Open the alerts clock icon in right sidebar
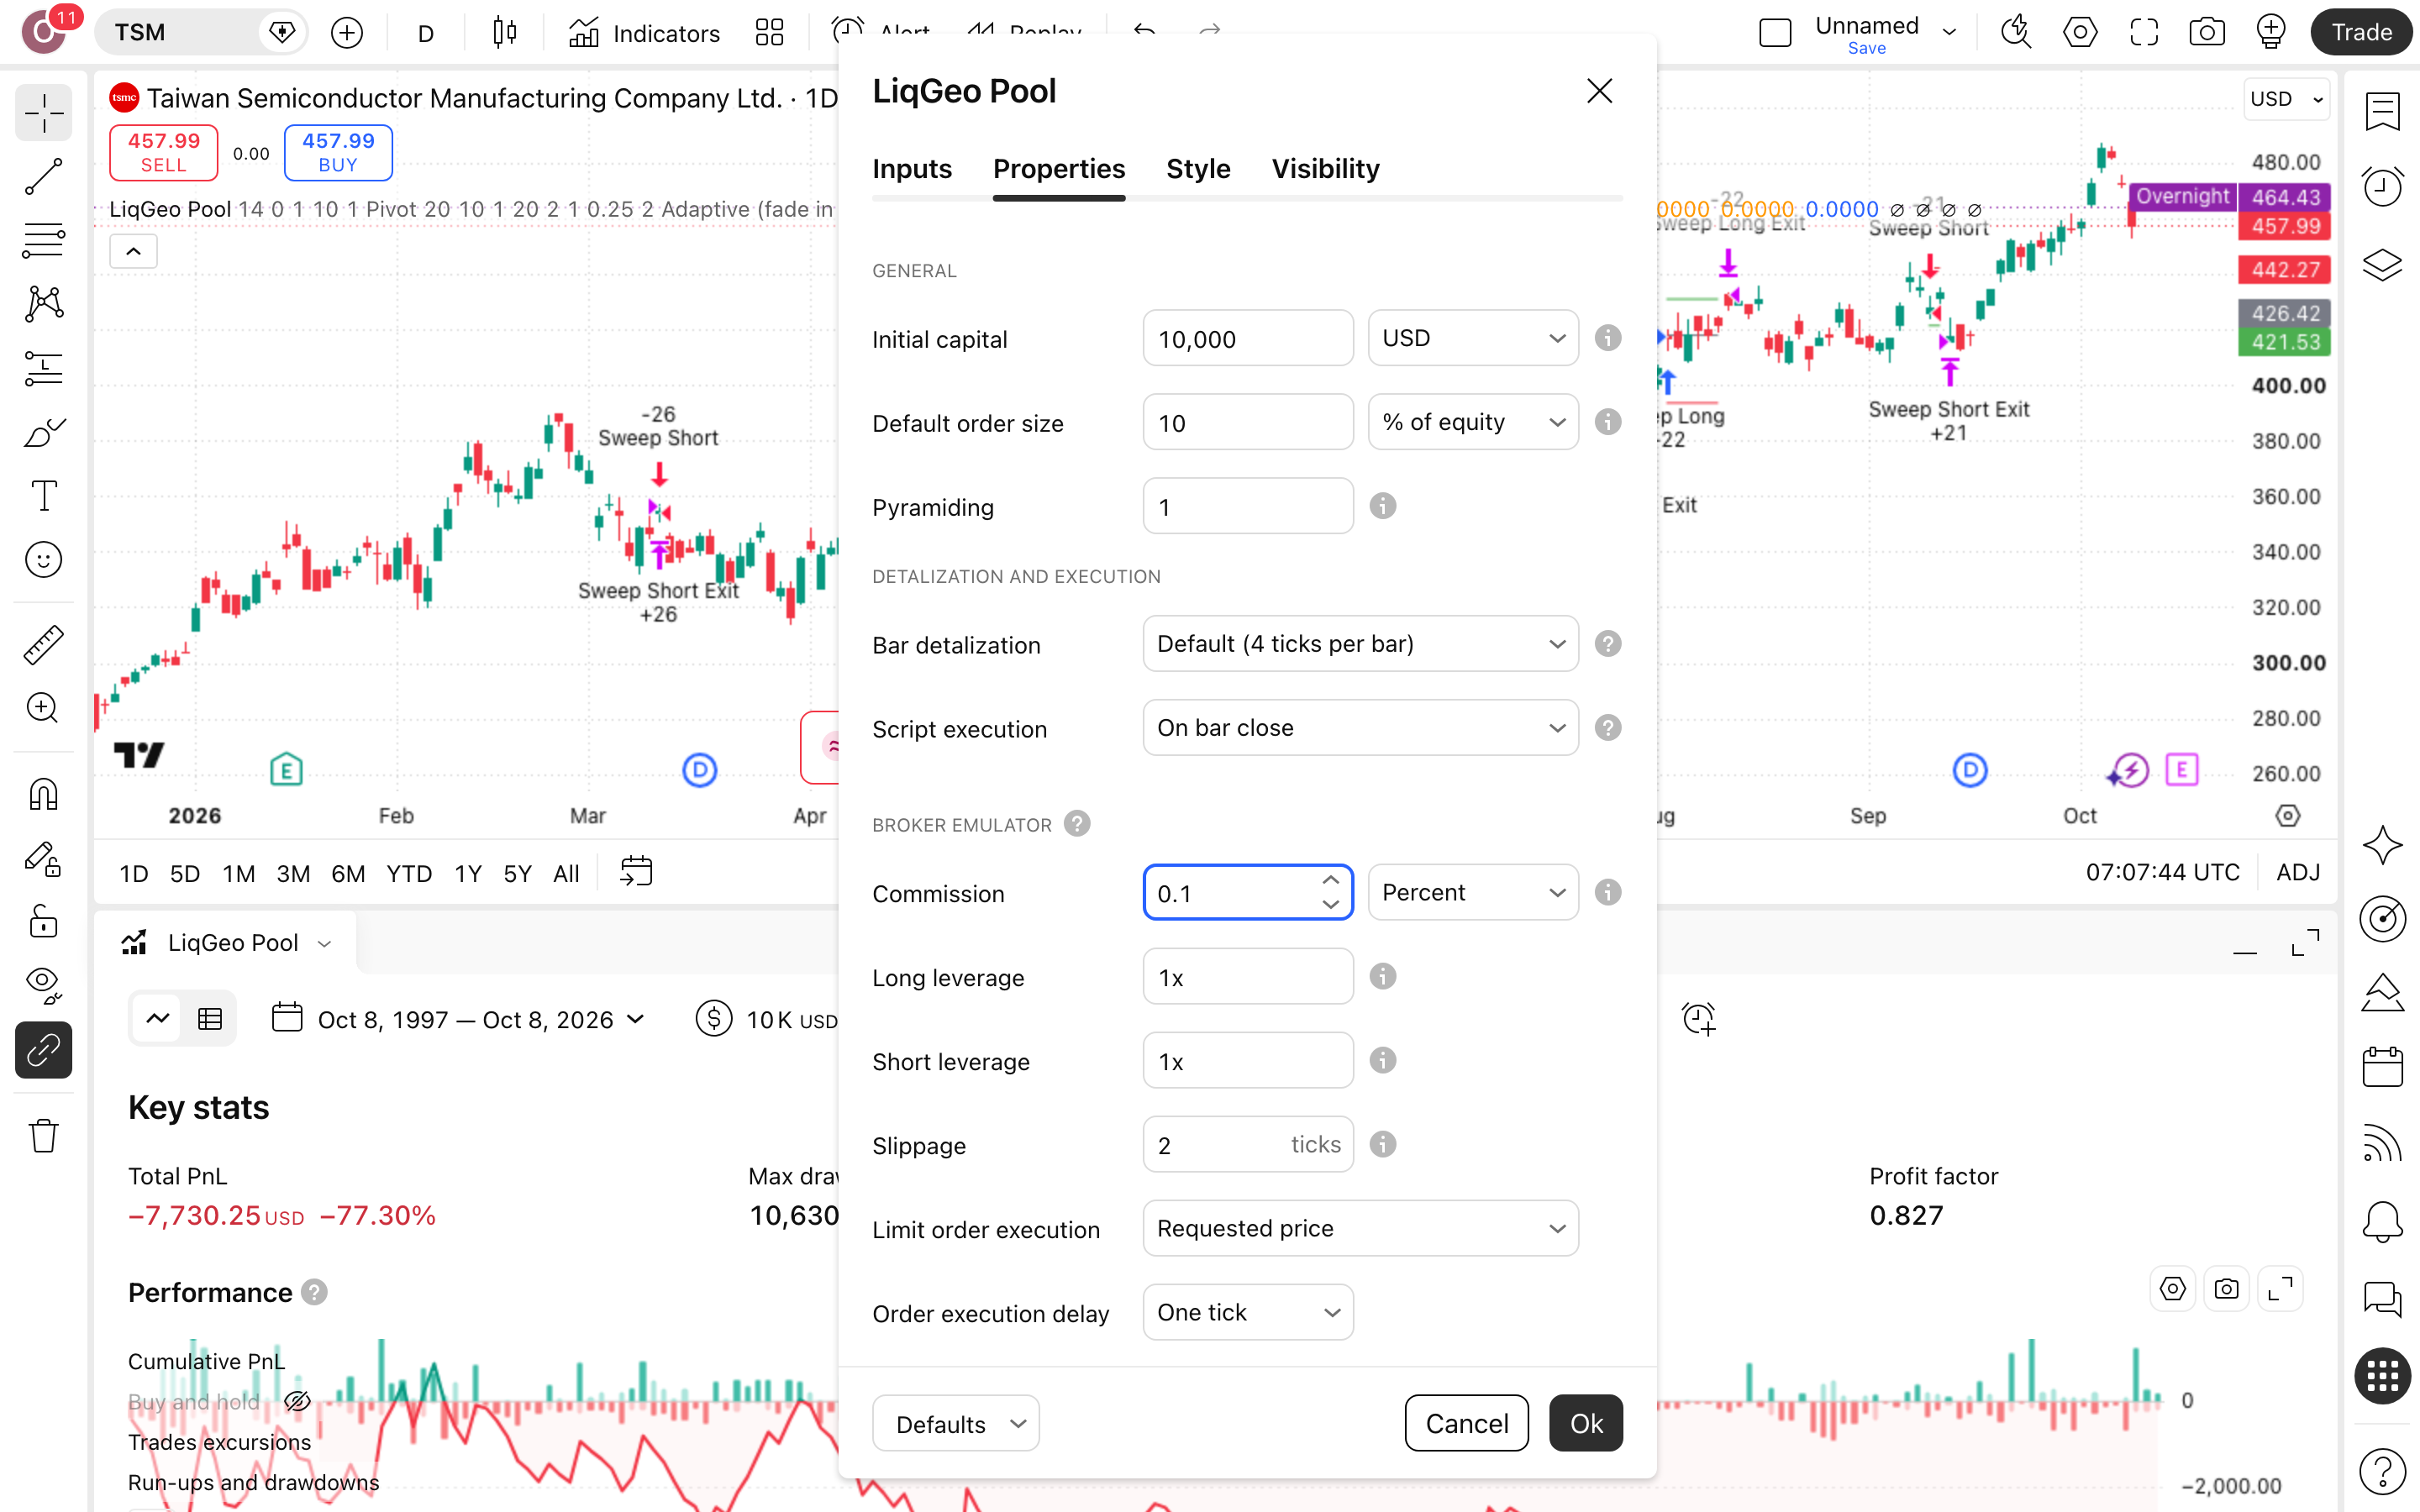This screenshot has width=2420, height=1512. coord(2383,186)
